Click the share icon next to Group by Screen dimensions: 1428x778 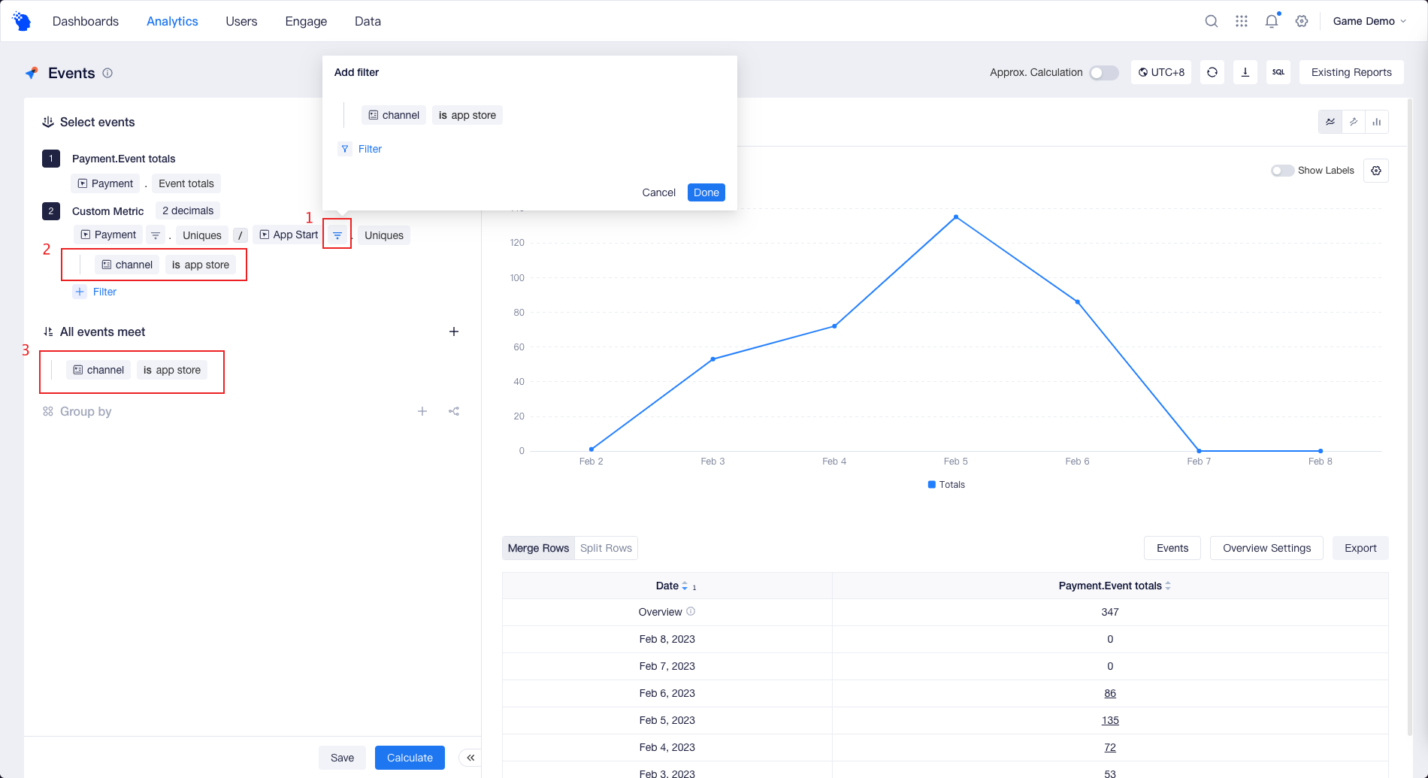[x=453, y=411]
